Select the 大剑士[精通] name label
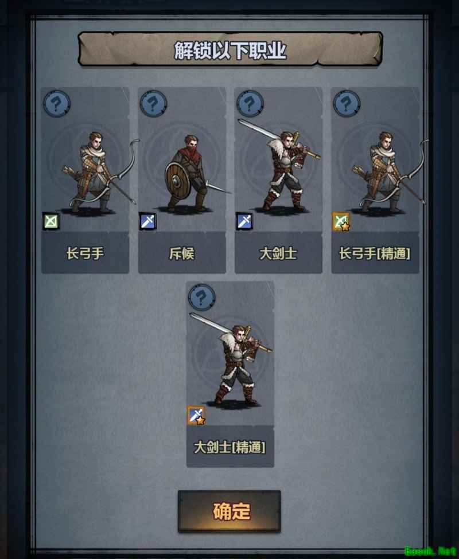 [x=229, y=447]
